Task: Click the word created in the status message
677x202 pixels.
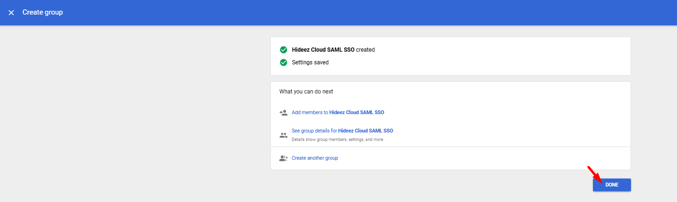Action: [x=365, y=50]
